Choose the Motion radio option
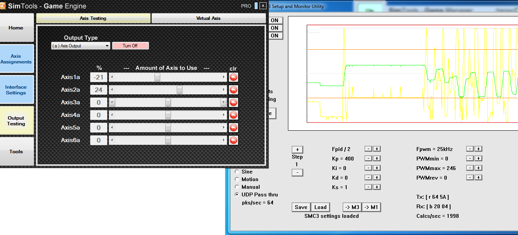This screenshot has height=235, width=518. click(x=237, y=179)
